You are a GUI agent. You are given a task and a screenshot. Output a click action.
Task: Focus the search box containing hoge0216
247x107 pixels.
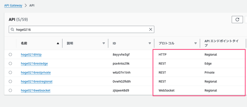[82, 30]
